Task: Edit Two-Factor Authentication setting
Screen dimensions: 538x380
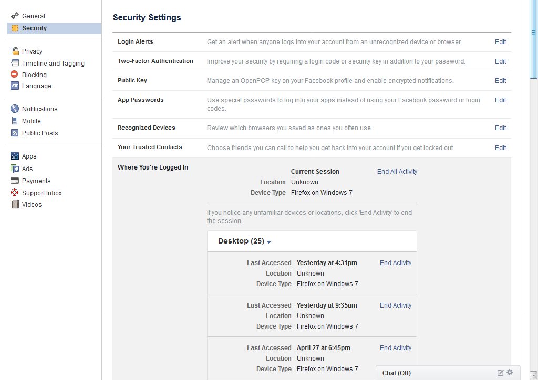Action: click(x=500, y=61)
